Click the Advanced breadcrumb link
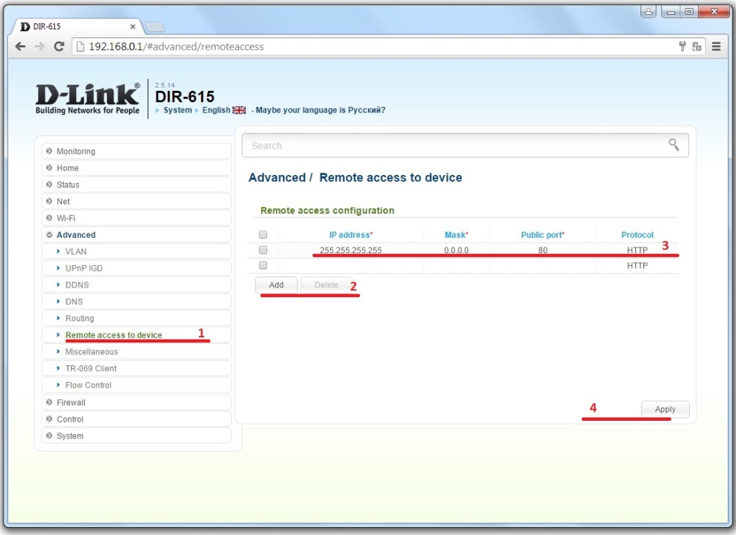The height and width of the screenshot is (535, 736). [277, 178]
